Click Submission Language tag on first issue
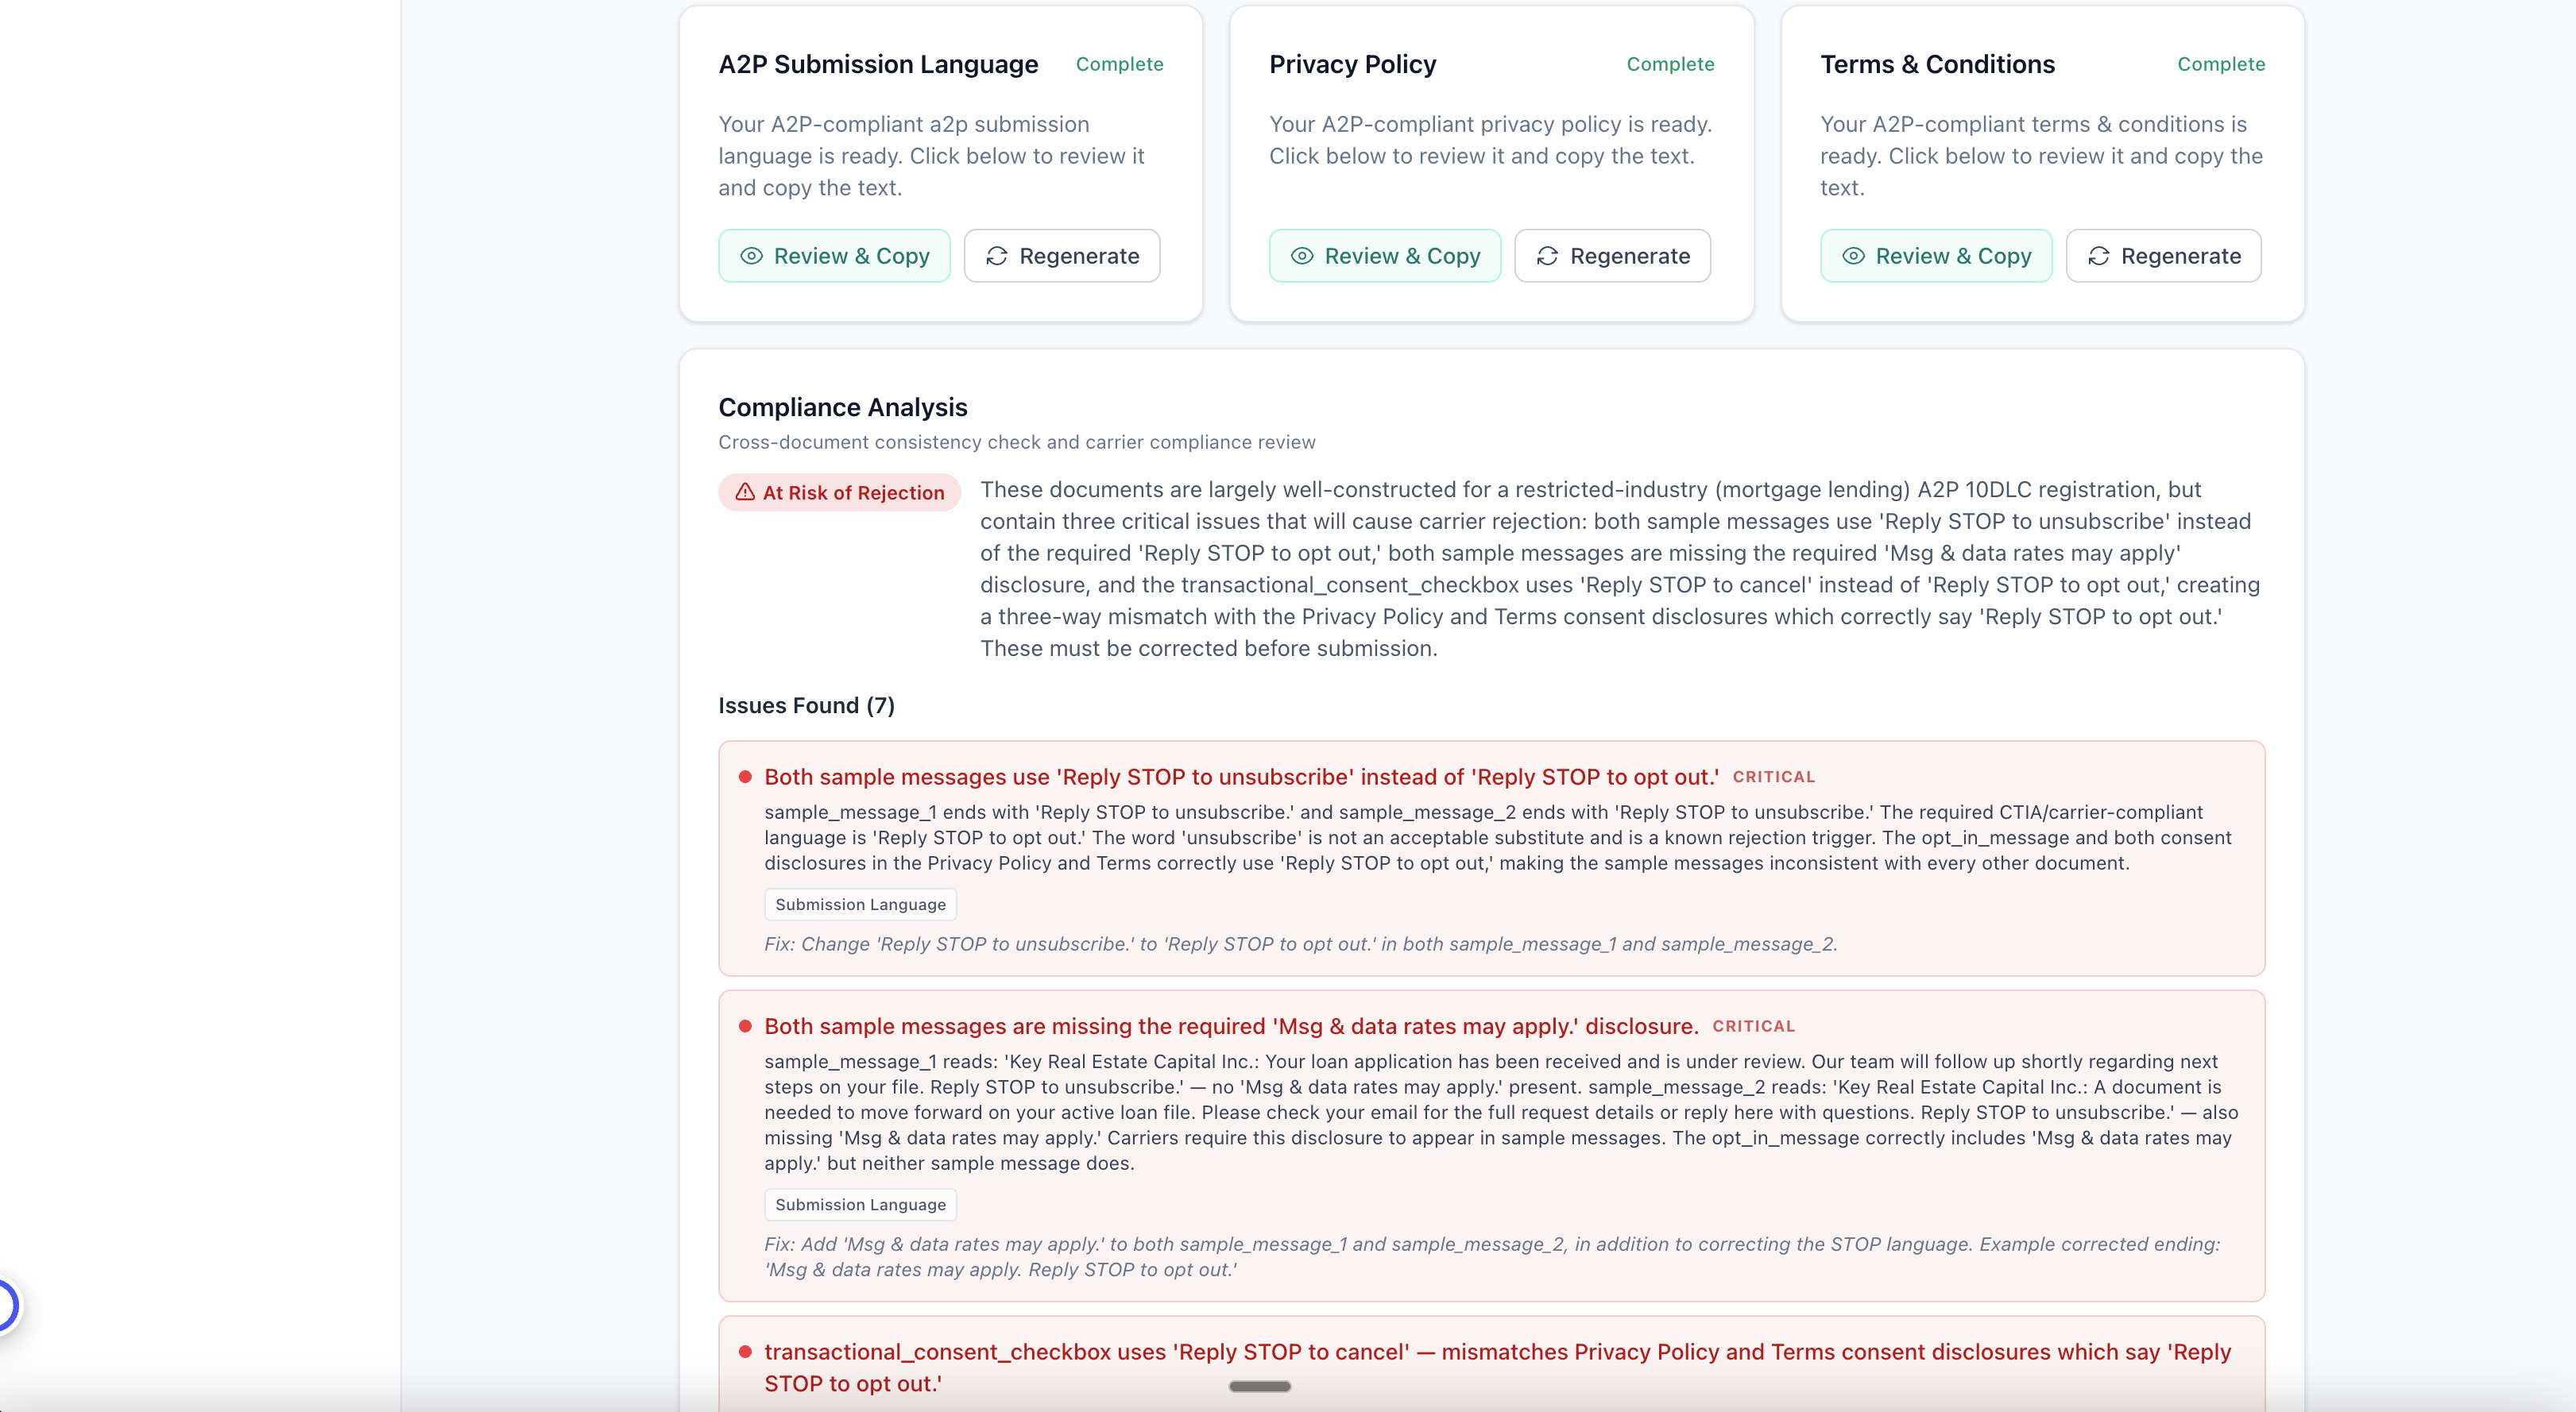2576x1412 pixels. coord(860,905)
